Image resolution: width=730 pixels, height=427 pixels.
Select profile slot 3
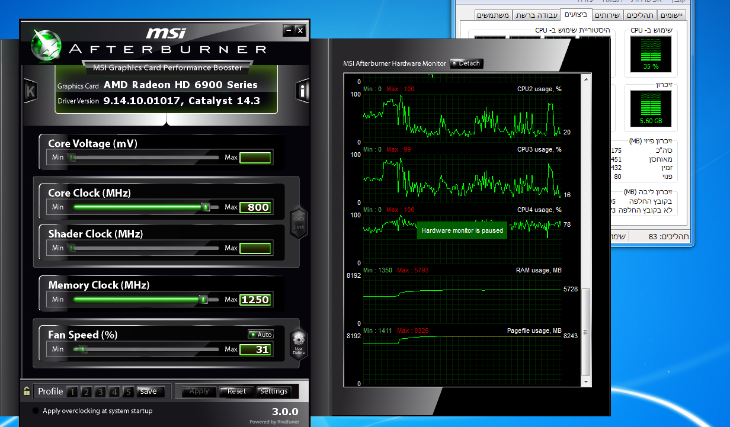[100, 391]
